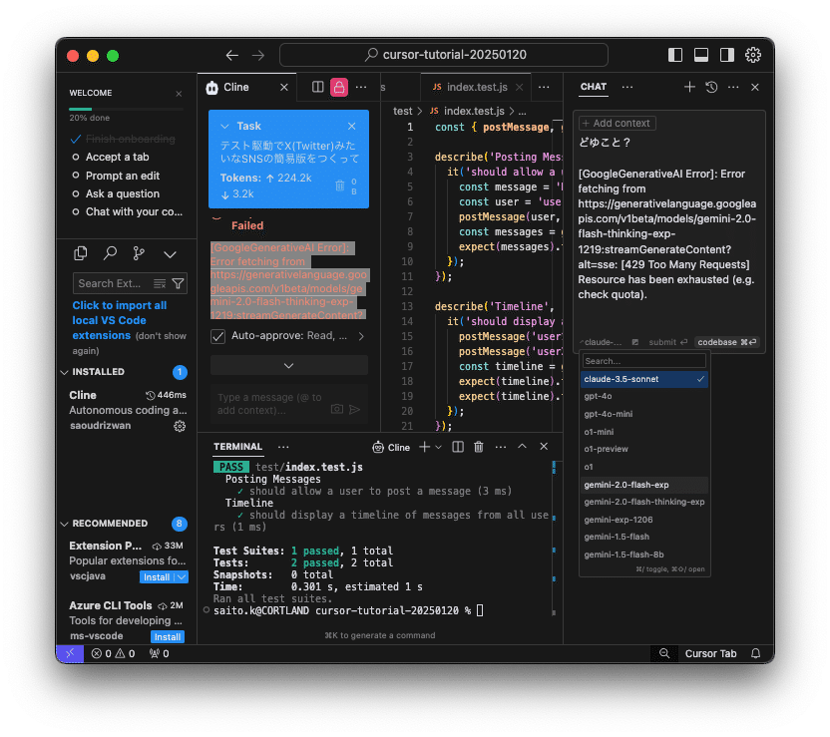830x737 pixels.
Task: Click cursor-tutorial-20250120 command center search
Action: pos(444,55)
